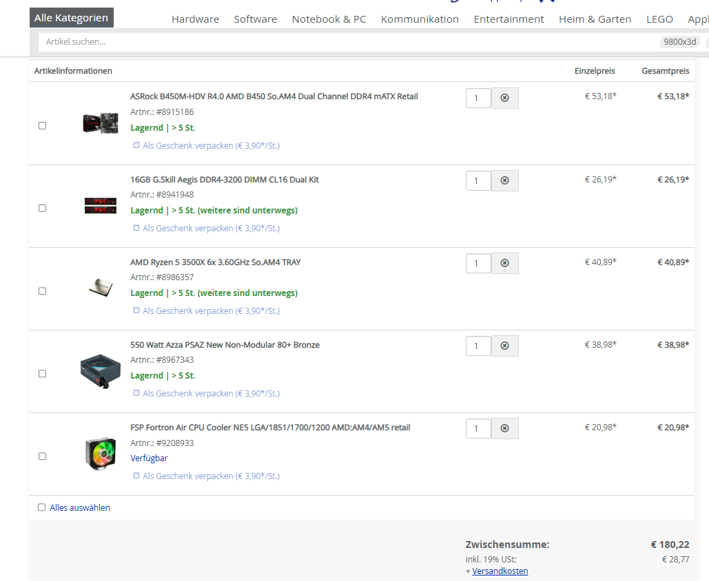Viewport: 709px width, 581px height.
Task: Open the Hardware menu
Action: click(x=195, y=19)
